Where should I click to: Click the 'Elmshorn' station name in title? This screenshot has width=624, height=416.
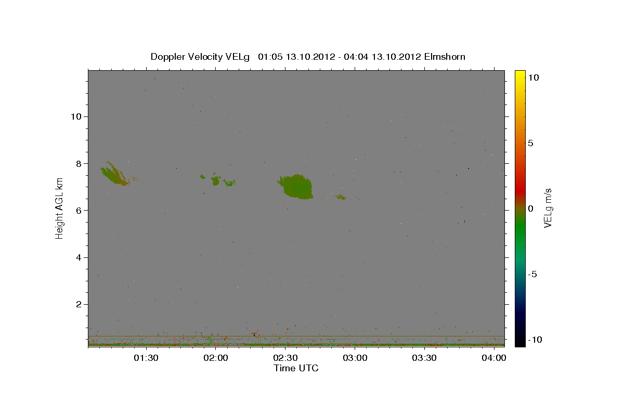click(445, 56)
